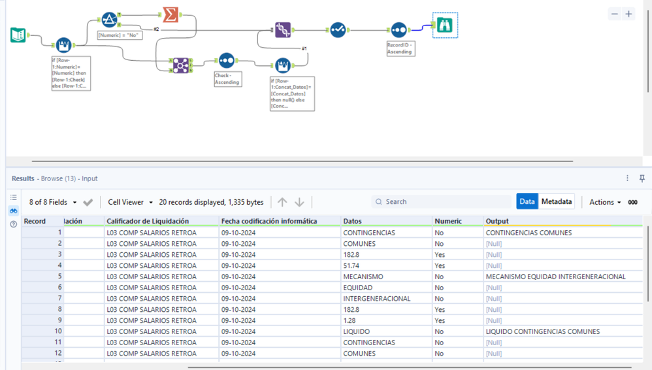Click results table vertical scrollbar
Viewport: 652px width, 370px height.
(x=647, y=263)
